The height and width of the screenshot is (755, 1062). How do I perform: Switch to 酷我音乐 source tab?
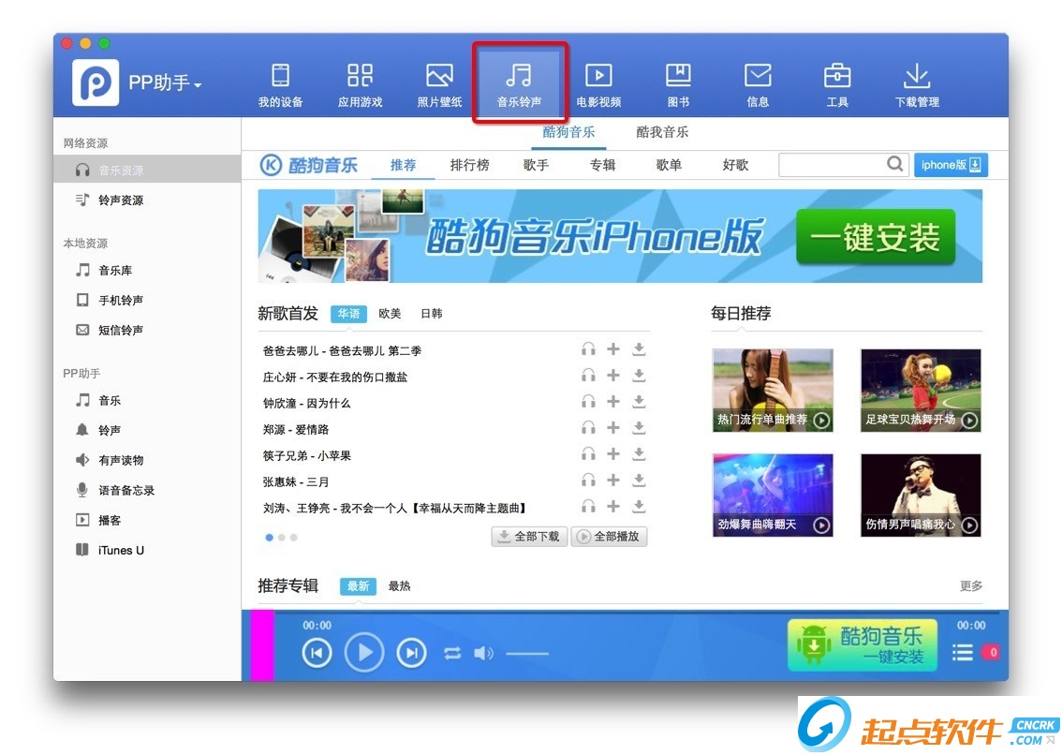[662, 132]
